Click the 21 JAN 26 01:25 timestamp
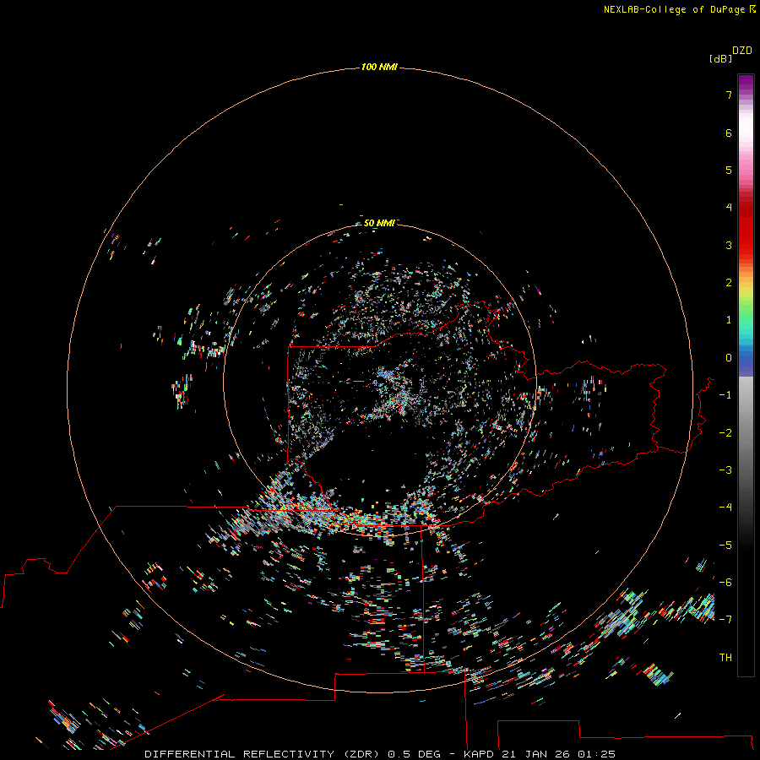Screen dimensions: 760x760 pos(558,754)
